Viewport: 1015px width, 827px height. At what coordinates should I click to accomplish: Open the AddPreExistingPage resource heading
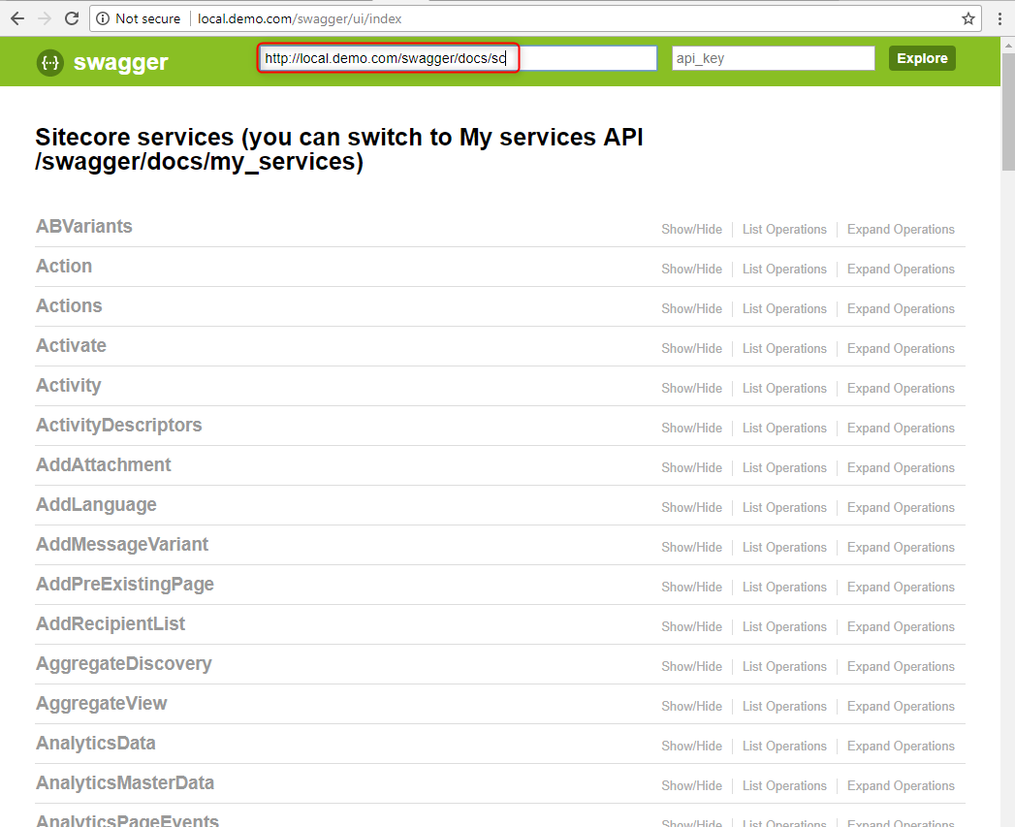click(x=125, y=585)
